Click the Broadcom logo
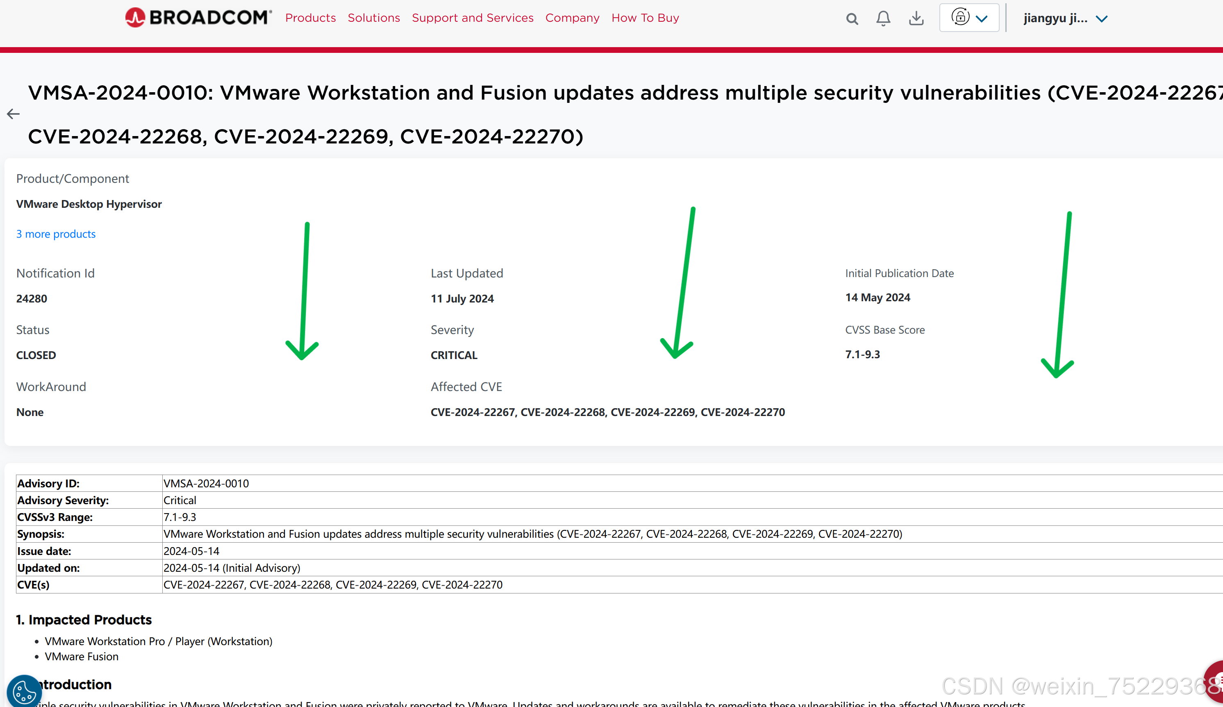 pos(198,18)
